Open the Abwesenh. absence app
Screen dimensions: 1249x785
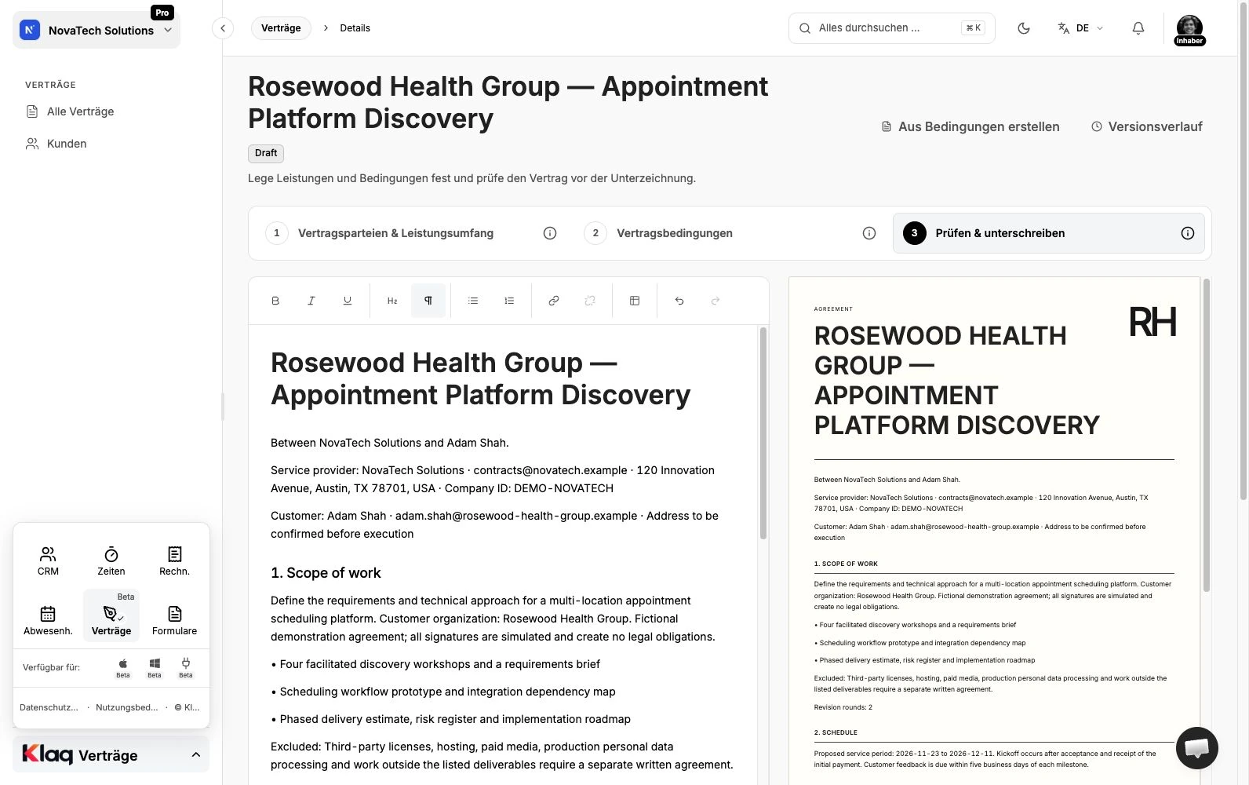(48, 620)
